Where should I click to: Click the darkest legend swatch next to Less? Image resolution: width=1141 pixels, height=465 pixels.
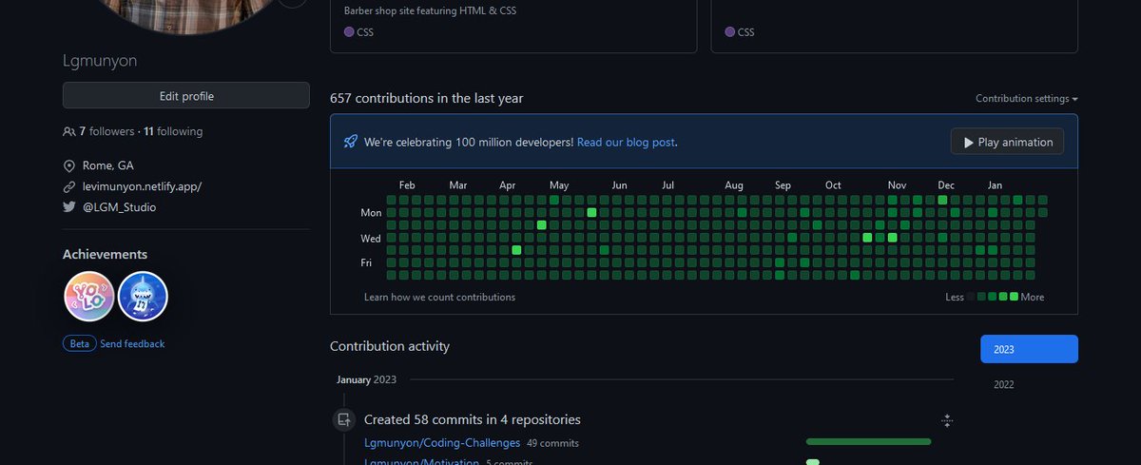pyautogui.click(x=972, y=297)
